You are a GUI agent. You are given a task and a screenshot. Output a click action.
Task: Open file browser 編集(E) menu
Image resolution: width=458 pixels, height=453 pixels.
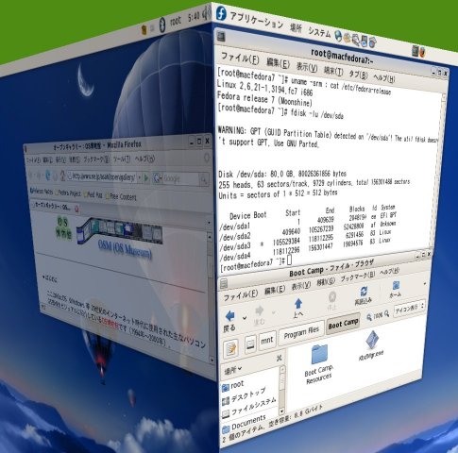pyautogui.click(x=275, y=290)
